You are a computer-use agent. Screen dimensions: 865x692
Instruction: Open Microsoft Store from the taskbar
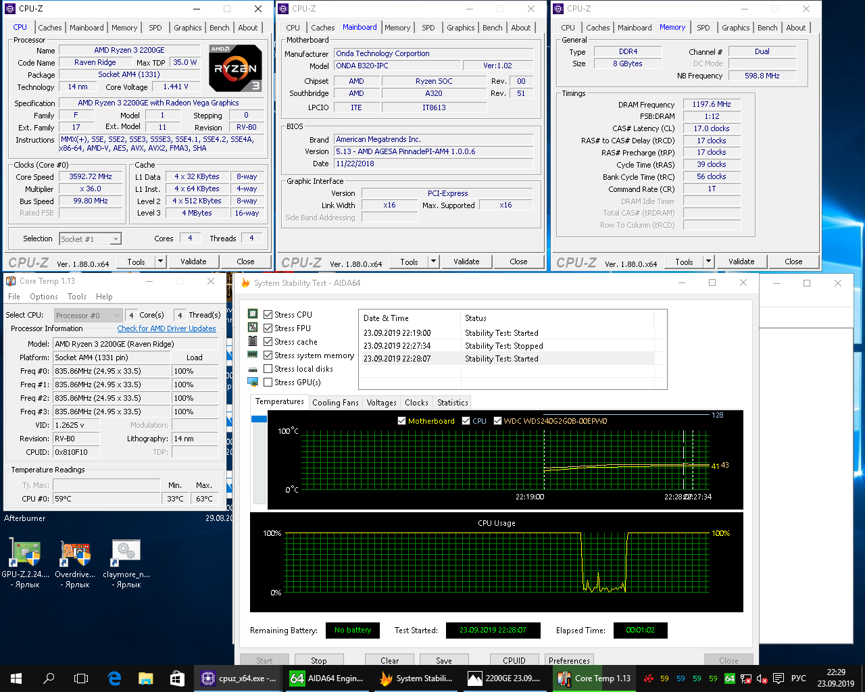178,678
